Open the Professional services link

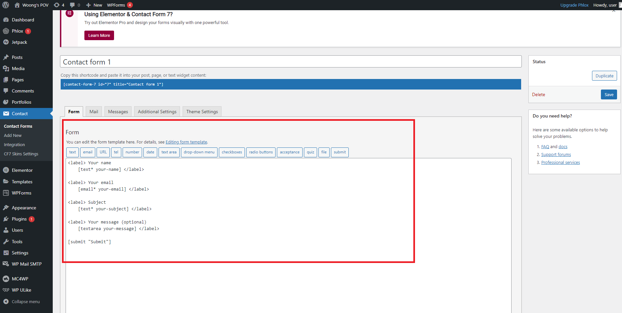coord(560,163)
